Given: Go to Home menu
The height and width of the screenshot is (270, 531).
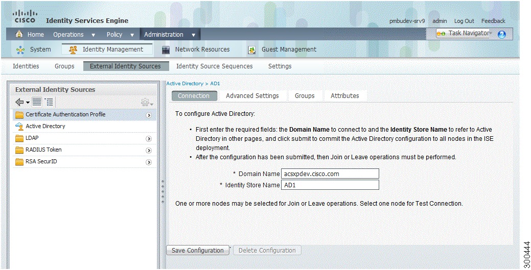Looking at the screenshot, I should click(x=36, y=35).
